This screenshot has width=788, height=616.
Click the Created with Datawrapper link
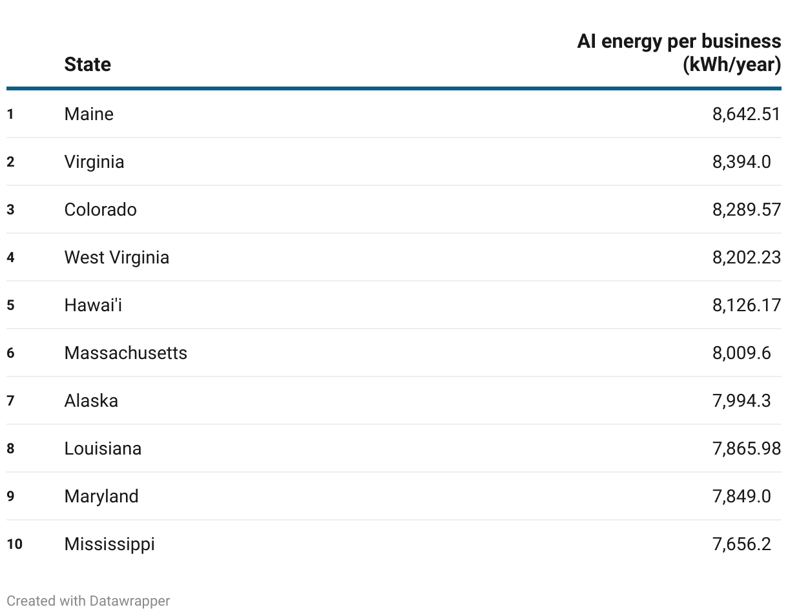(88, 601)
